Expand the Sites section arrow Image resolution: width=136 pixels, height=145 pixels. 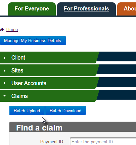(x=5, y=70)
